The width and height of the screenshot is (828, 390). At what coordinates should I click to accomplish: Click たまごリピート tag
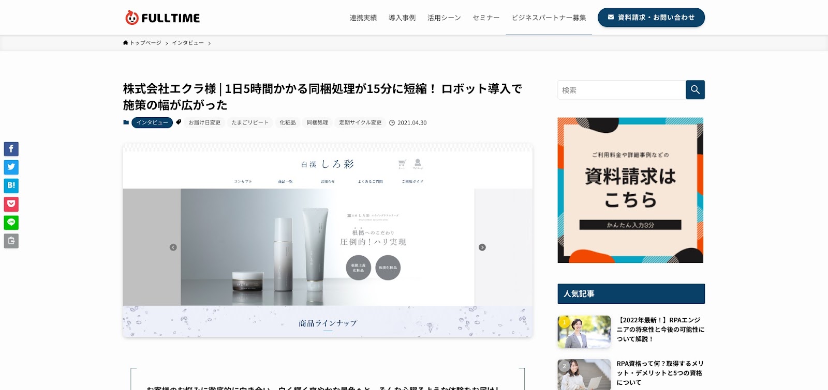(250, 123)
